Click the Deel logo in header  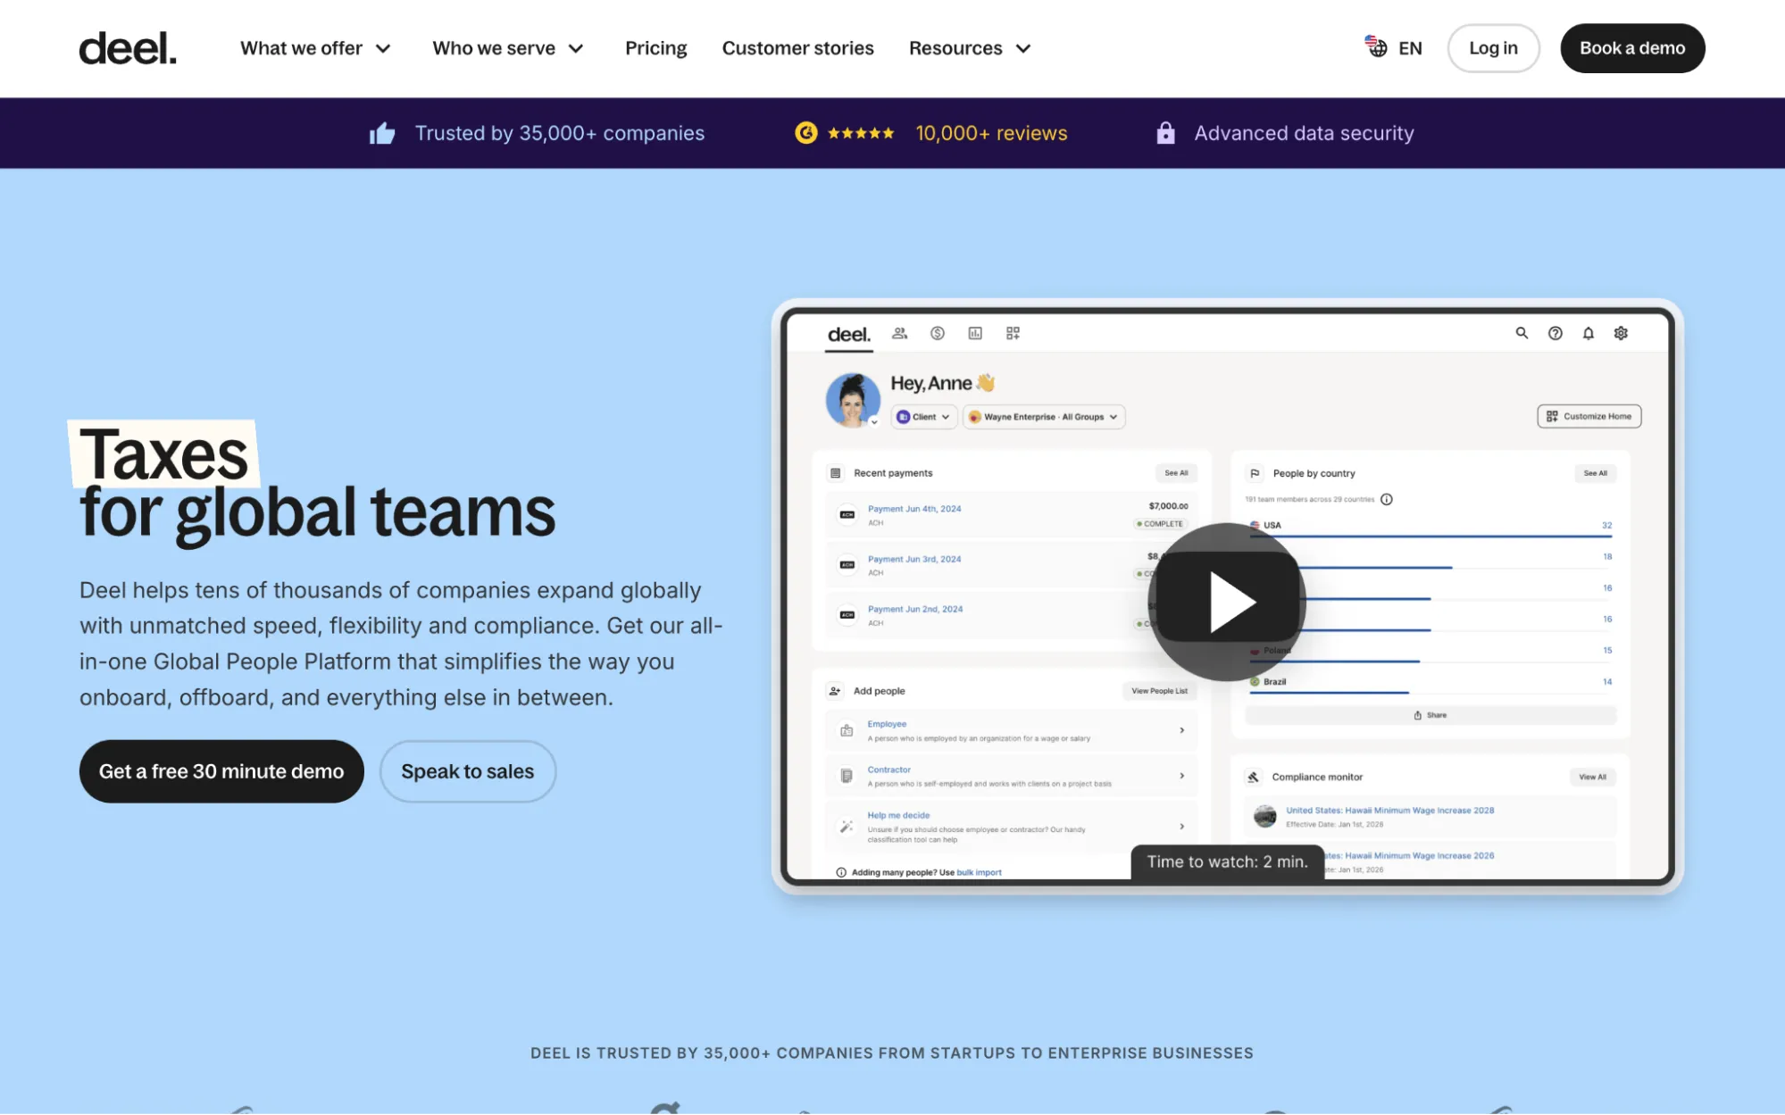tap(128, 48)
